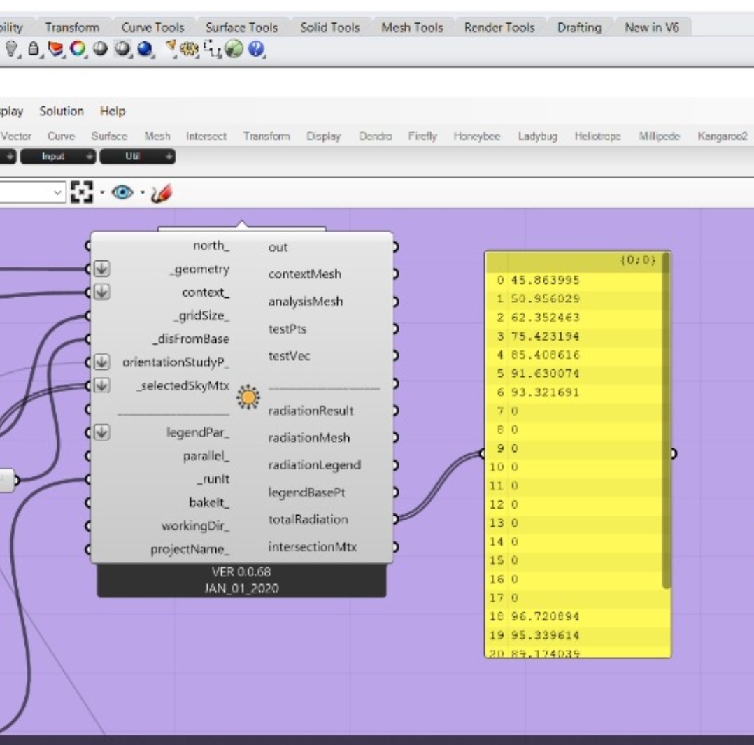Click the arrow icon beside orientationStudyP_ input
754x745 pixels.
pyautogui.click(x=101, y=362)
